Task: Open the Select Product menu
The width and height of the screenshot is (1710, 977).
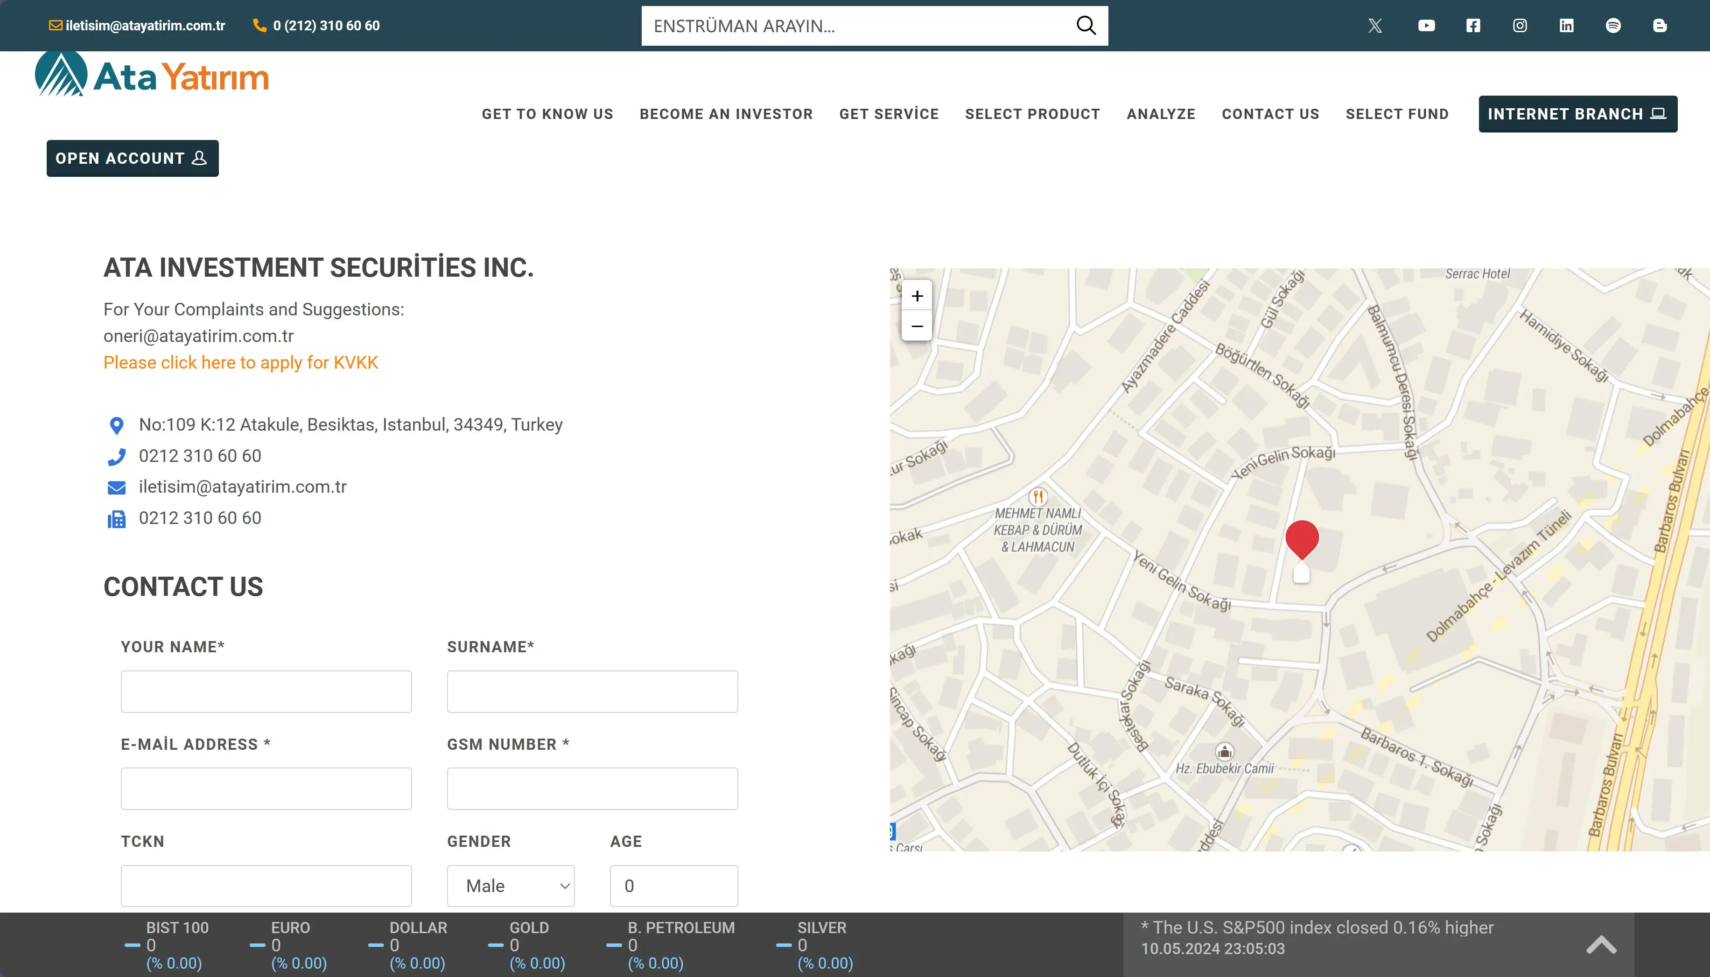Action: (x=1032, y=114)
